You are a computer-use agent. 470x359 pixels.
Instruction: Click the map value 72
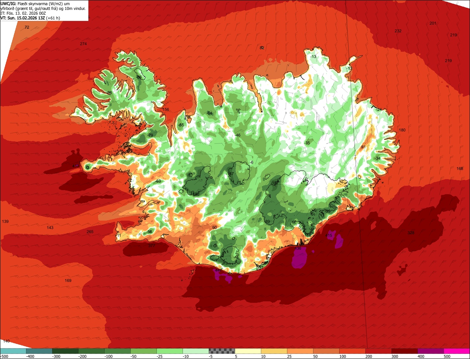tap(27, 27)
